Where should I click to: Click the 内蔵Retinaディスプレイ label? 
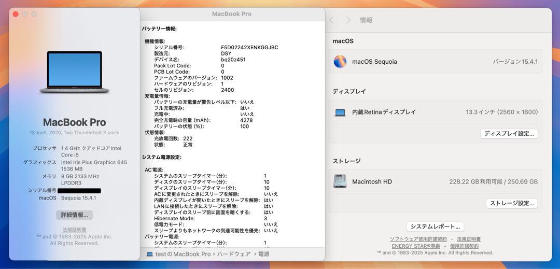[x=384, y=112]
